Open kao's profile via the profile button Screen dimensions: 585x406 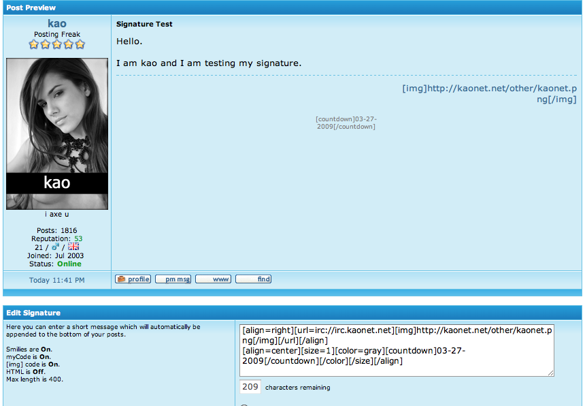[133, 279]
